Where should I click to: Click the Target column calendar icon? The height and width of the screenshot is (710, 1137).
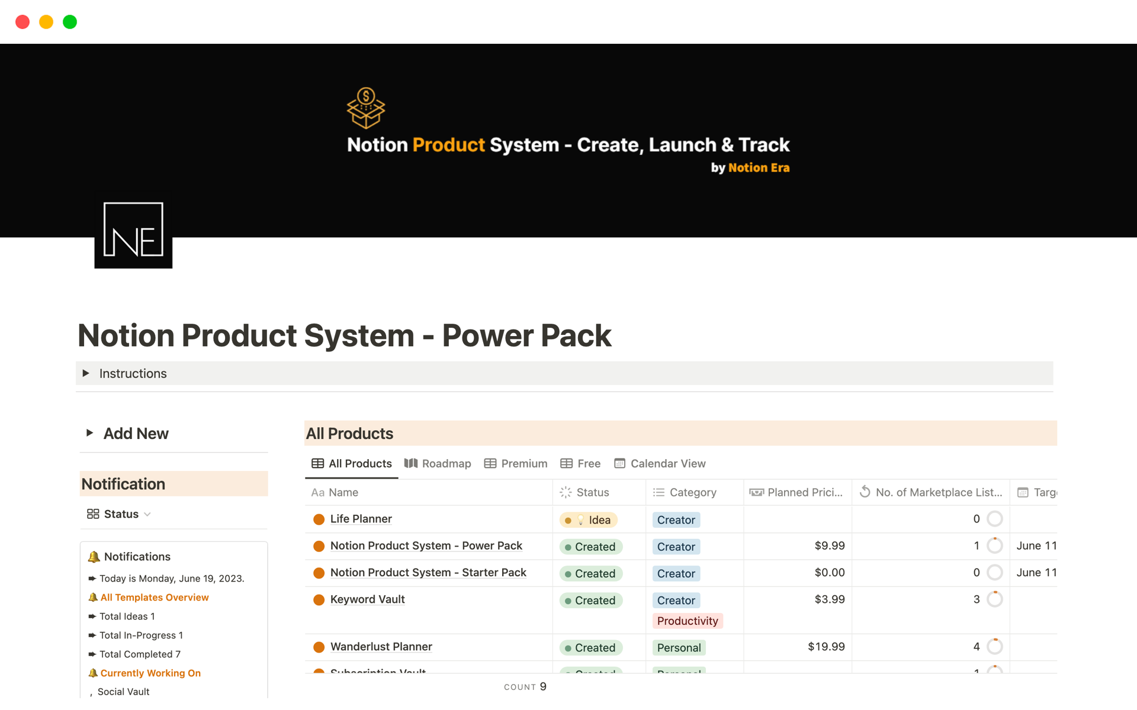coord(1023,492)
